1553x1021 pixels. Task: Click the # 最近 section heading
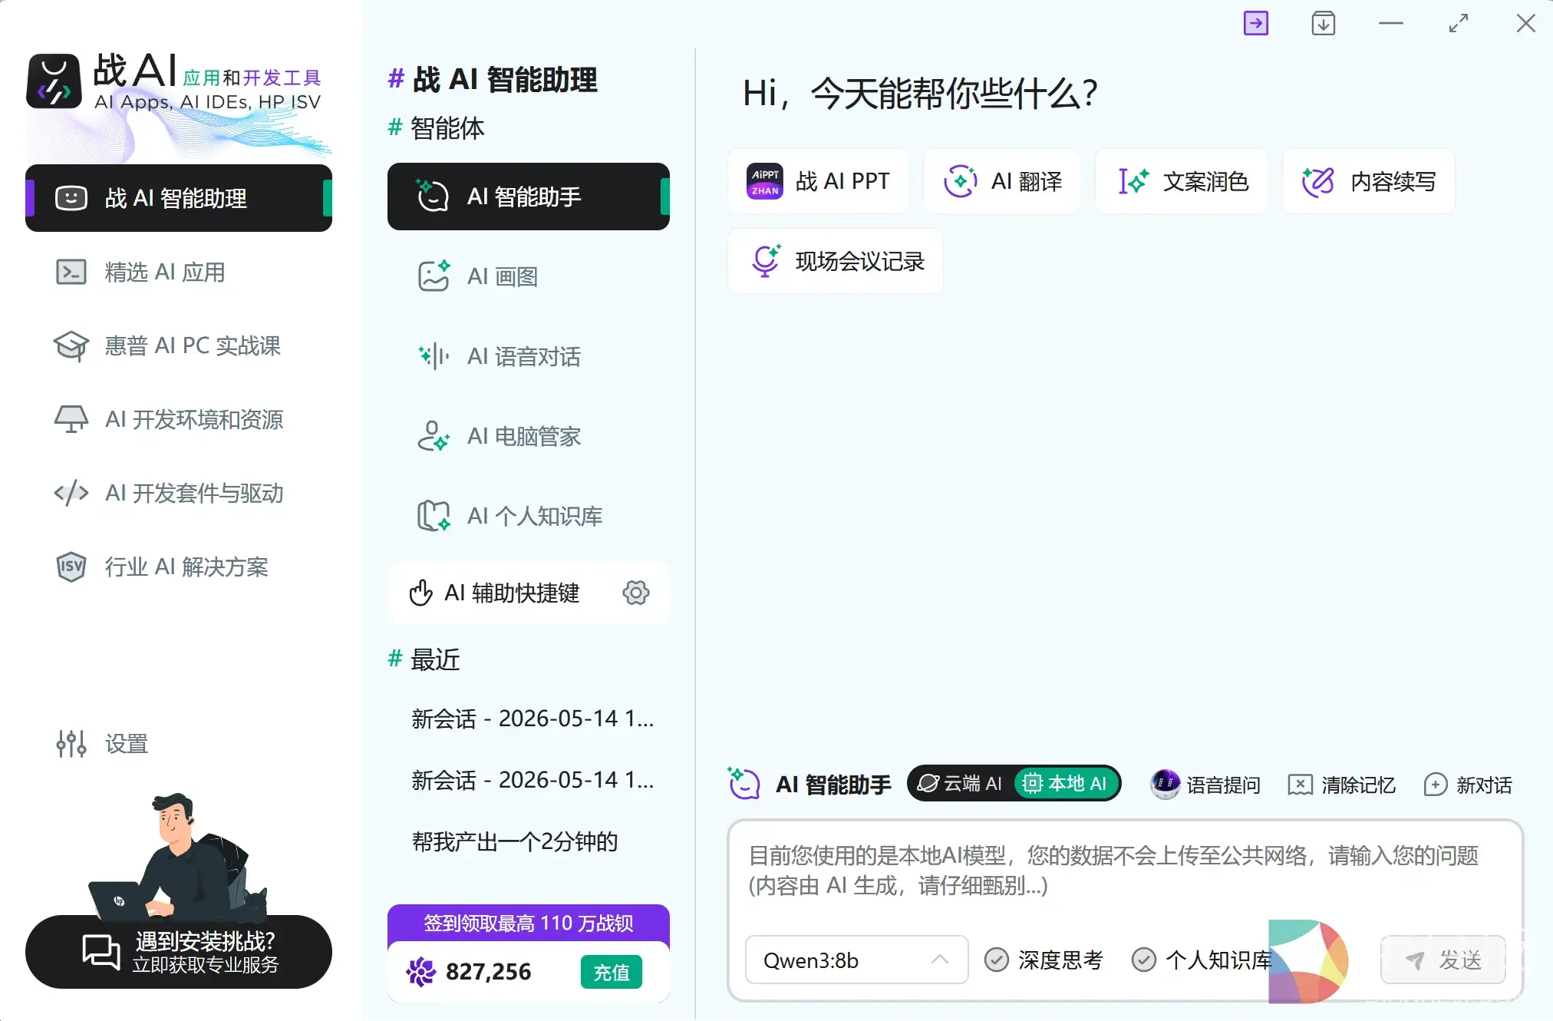(424, 659)
